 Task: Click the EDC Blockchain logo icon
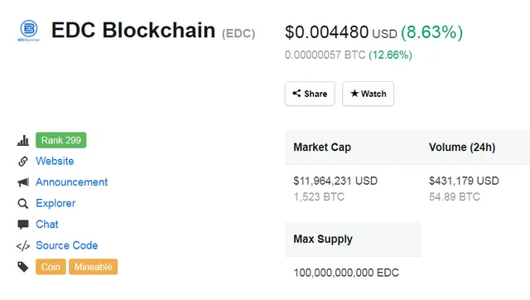(x=29, y=31)
